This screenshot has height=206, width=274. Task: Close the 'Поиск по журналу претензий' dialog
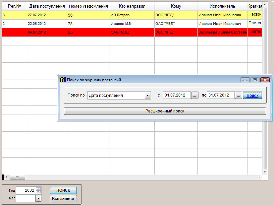(265, 80)
